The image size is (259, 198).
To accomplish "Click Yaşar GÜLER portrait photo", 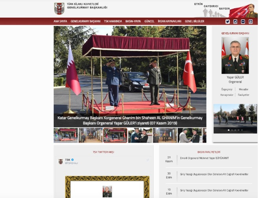I will click(235, 56).
